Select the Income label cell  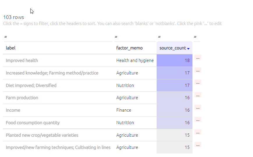point(13,110)
